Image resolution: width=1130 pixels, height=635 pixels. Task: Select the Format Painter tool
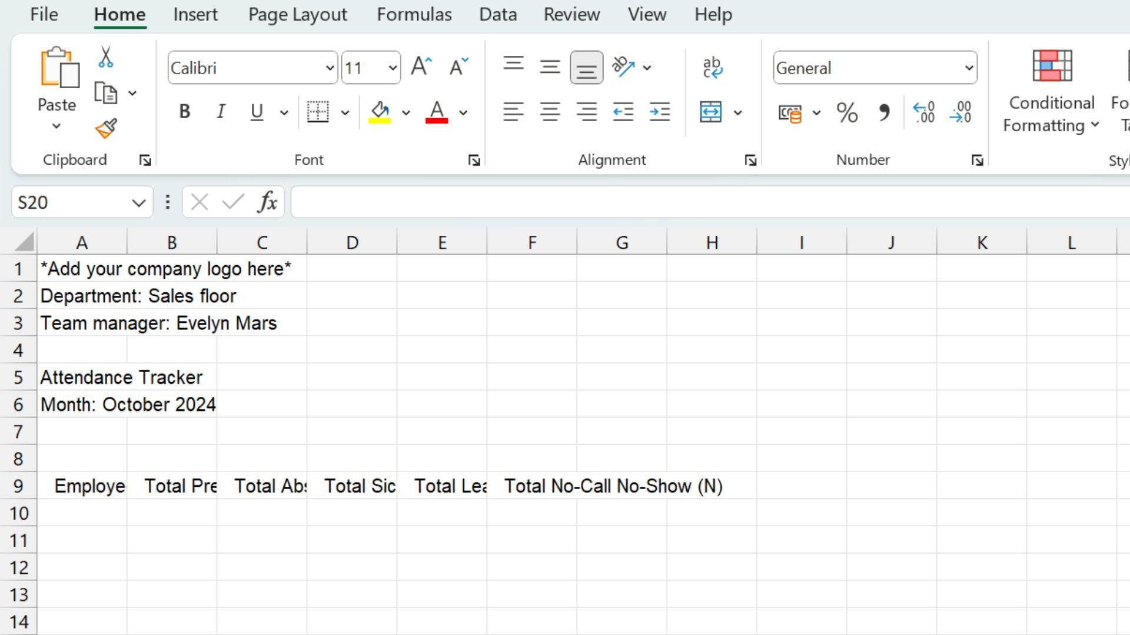pyautogui.click(x=106, y=129)
